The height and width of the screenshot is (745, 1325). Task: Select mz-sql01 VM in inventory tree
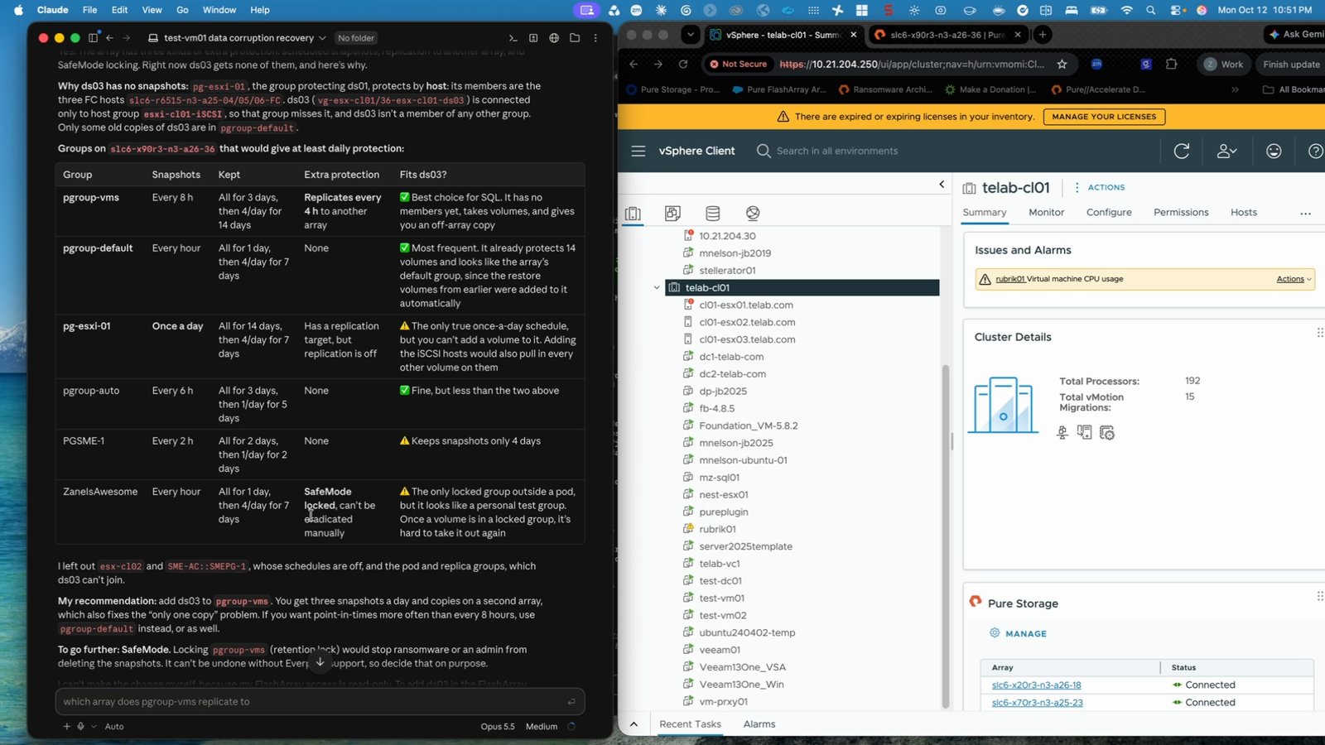point(719,478)
